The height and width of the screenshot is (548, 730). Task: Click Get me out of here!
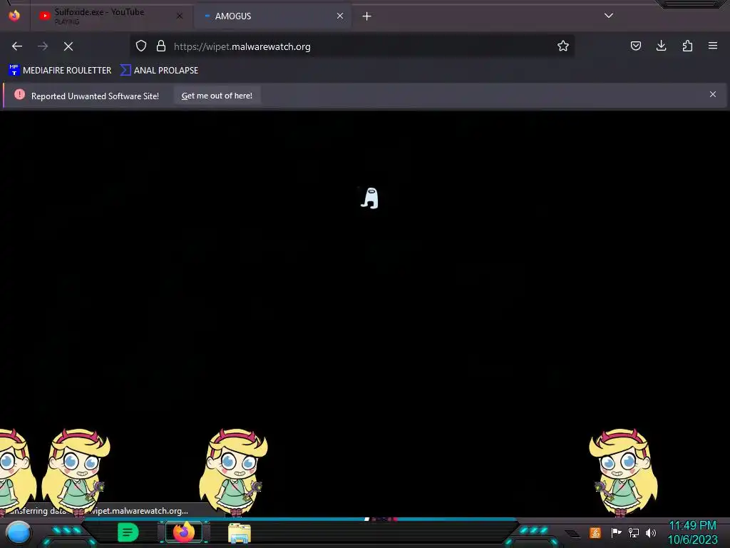[x=217, y=96]
